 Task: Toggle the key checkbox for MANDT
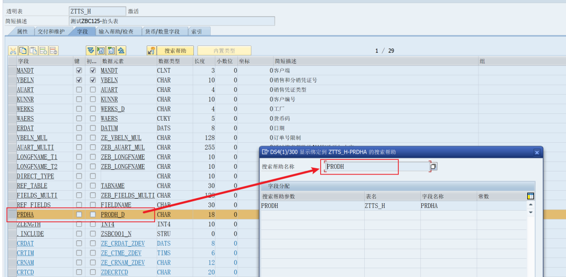[x=79, y=70]
